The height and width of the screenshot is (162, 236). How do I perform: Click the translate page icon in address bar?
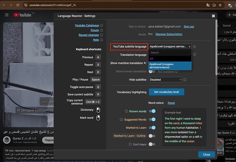coord(208,5)
